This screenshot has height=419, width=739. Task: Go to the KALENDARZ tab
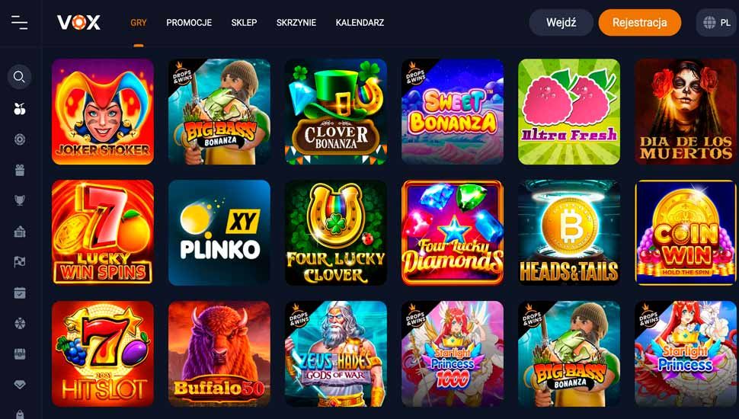tap(360, 23)
